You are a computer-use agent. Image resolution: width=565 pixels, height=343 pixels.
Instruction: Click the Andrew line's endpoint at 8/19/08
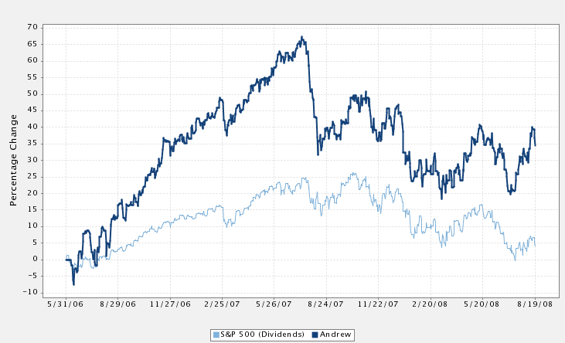click(535, 145)
